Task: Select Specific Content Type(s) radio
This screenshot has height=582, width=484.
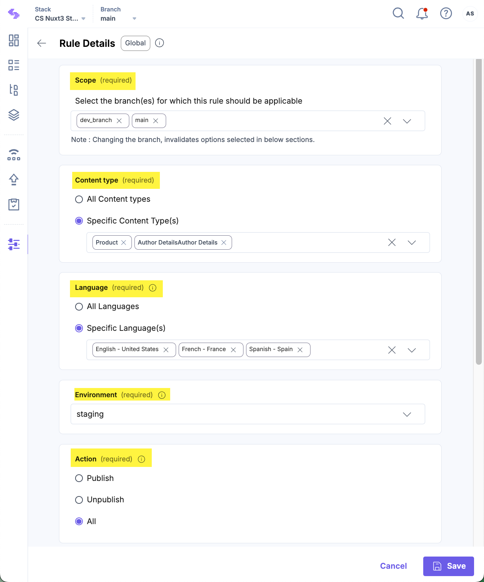Action: click(x=79, y=221)
